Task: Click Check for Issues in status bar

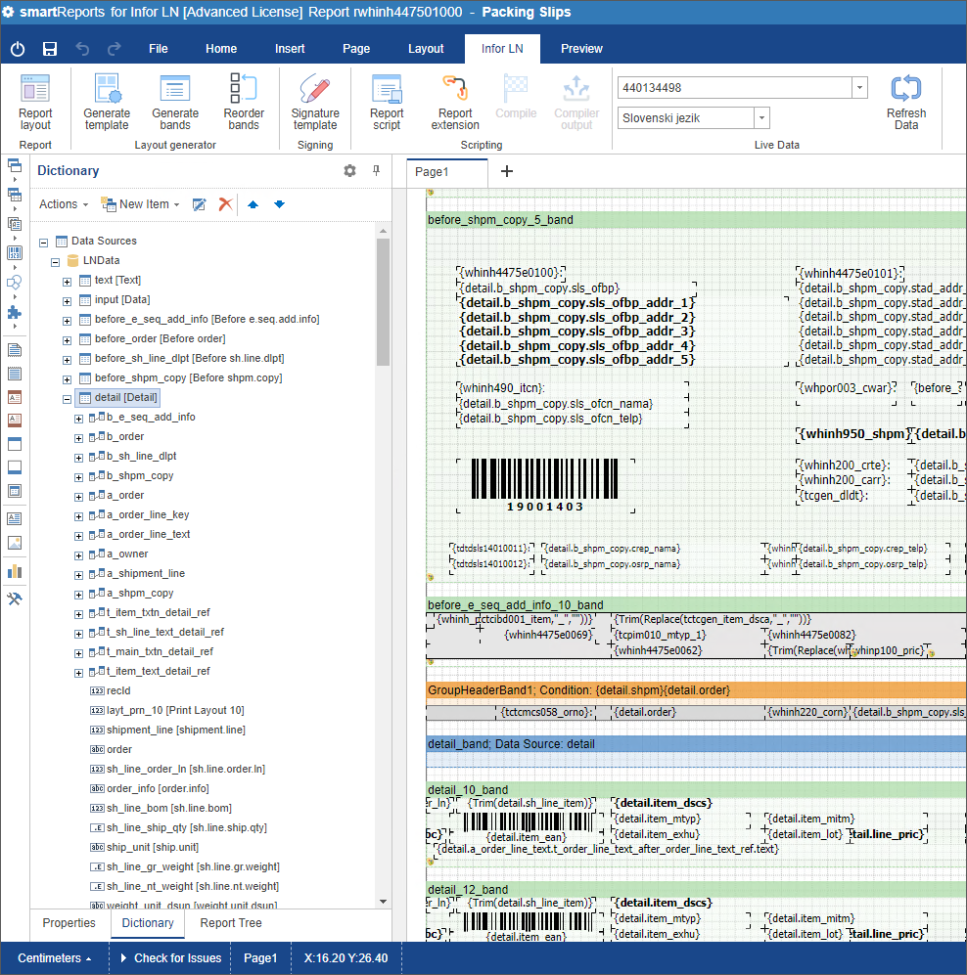Action: click(171, 958)
